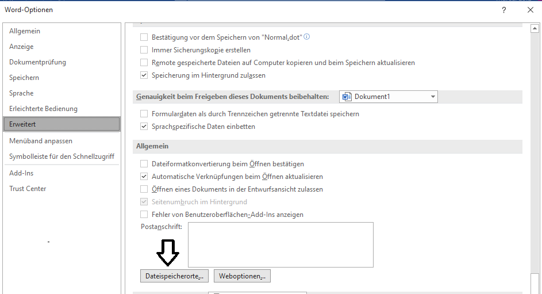This screenshot has width=542, height=294.
Task: Click the Allgemein section heading
Action: 152,146
